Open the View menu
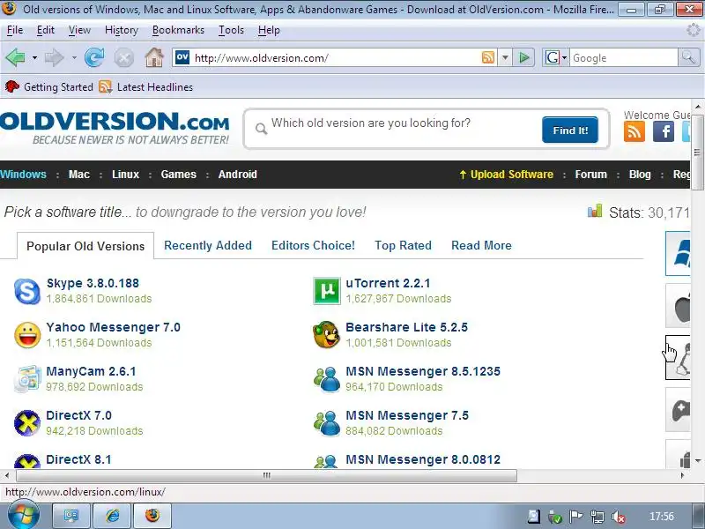Screen dimensions: 705x529 click(79, 30)
